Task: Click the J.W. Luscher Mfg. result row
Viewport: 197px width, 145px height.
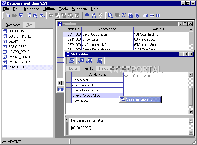Action: (x=97, y=85)
